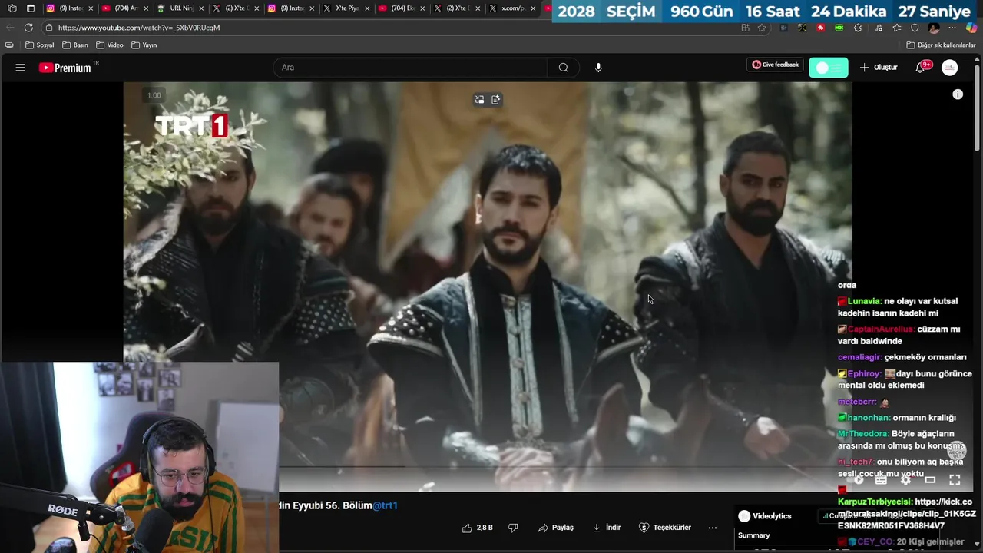Open @trt1 channel link
The width and height of the screenshot is (983, 553).
pos(385,505)
